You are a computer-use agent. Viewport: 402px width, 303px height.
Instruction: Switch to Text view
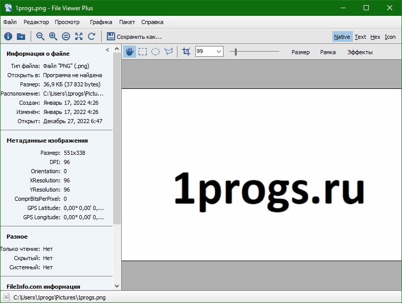pos(360,37)
